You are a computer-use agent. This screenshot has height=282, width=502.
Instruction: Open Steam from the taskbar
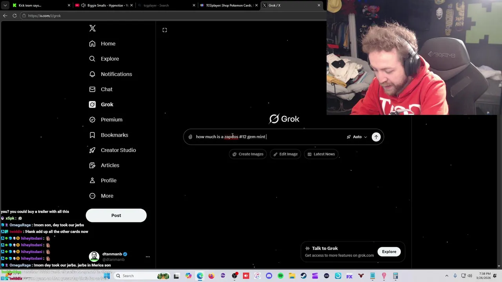coord(304,276)
